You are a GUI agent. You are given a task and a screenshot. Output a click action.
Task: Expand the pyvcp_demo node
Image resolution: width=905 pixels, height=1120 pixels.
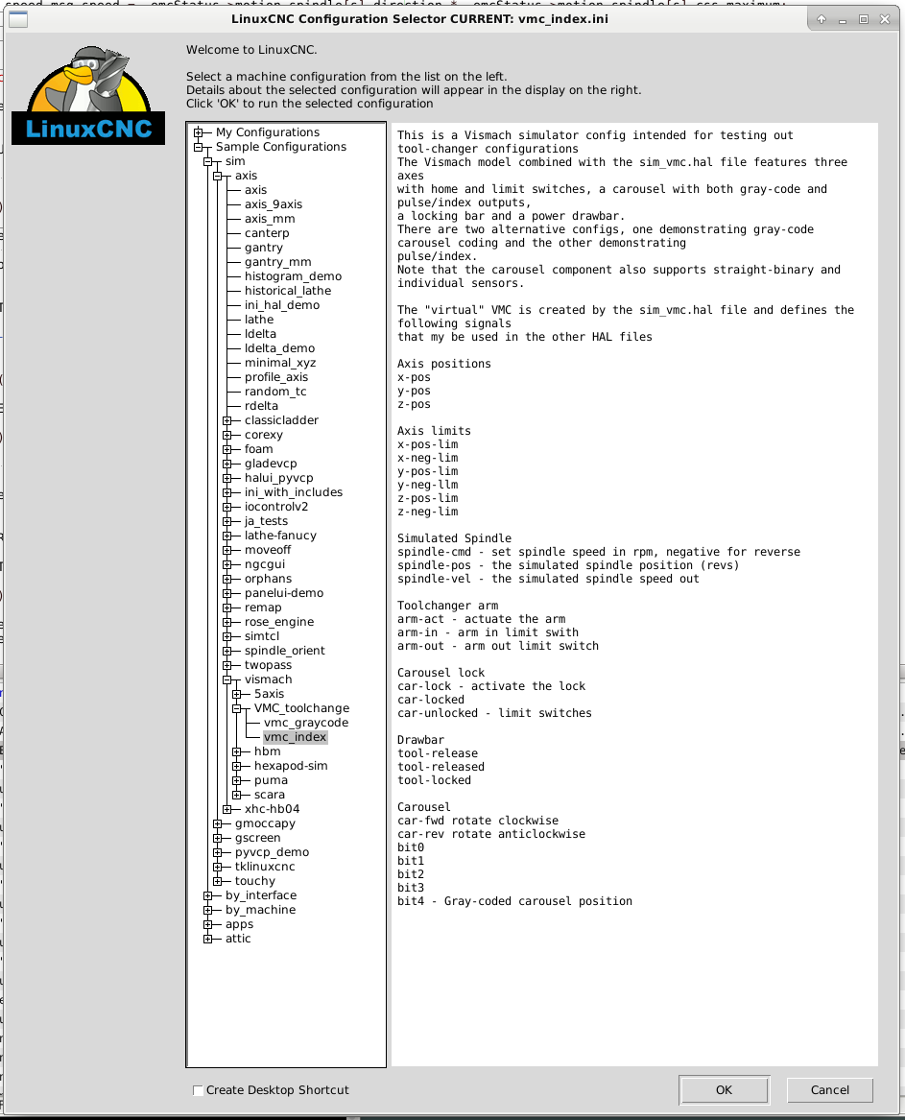217,852
